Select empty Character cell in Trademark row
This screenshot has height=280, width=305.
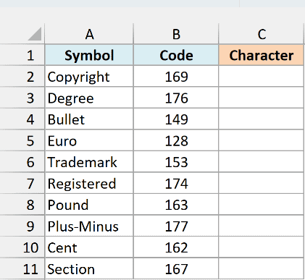coord(262,161)
